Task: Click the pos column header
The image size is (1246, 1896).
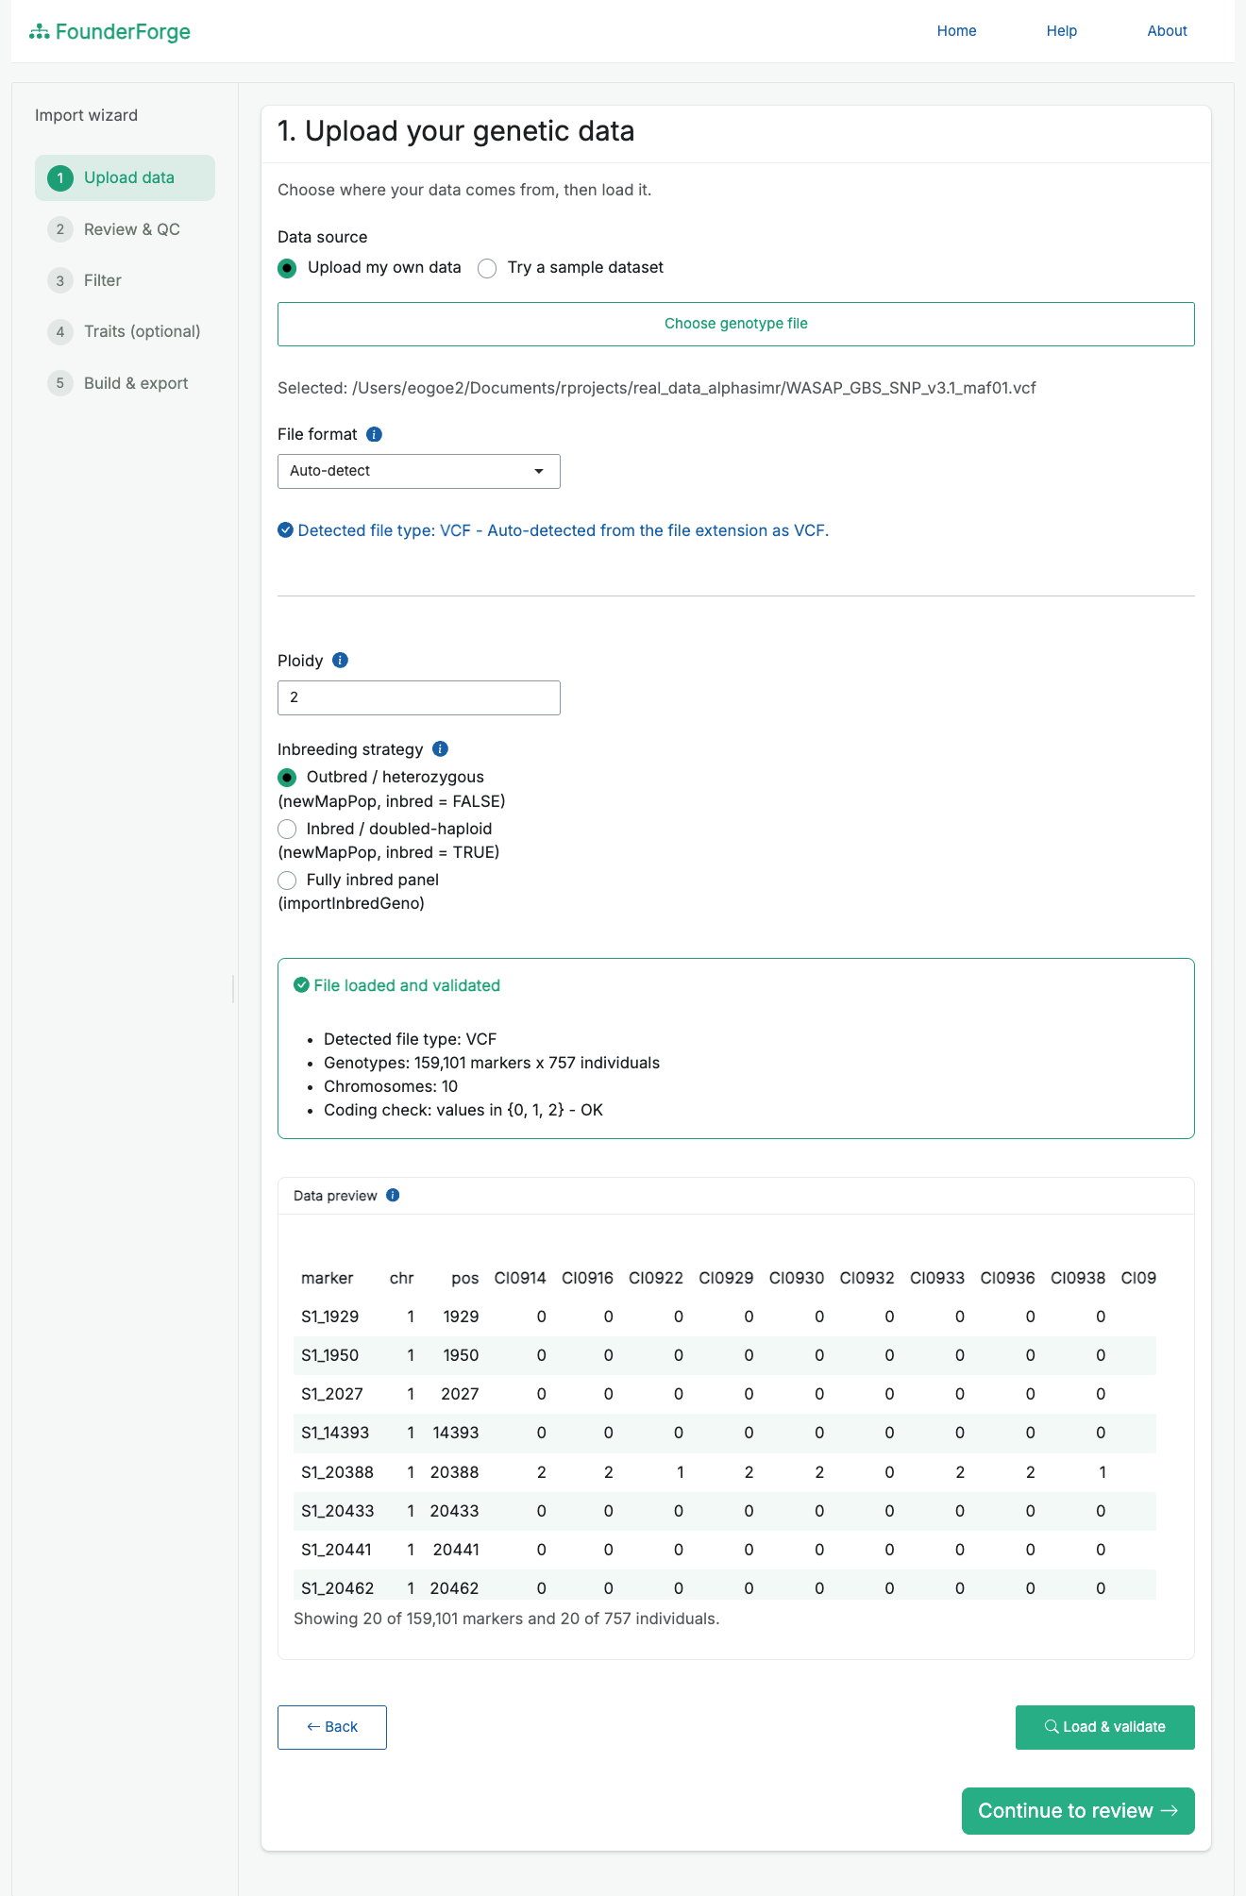Action: coord(464,1278)
